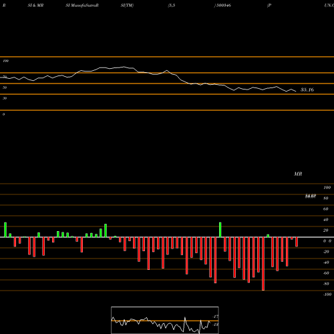Click the RSI axis label 30
This screenshot has height=334, width=334.
(5, 98)
